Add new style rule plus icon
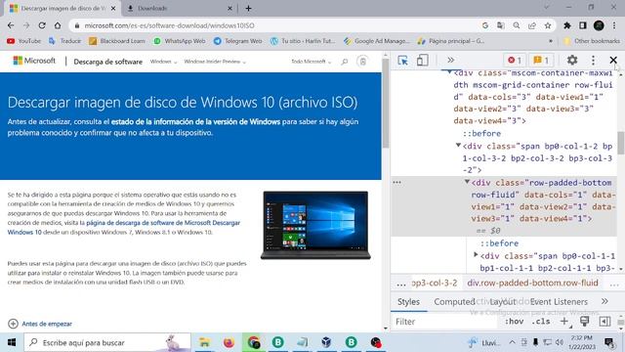The width and height of the screenshot is (625, 352). tap(564, 322)
